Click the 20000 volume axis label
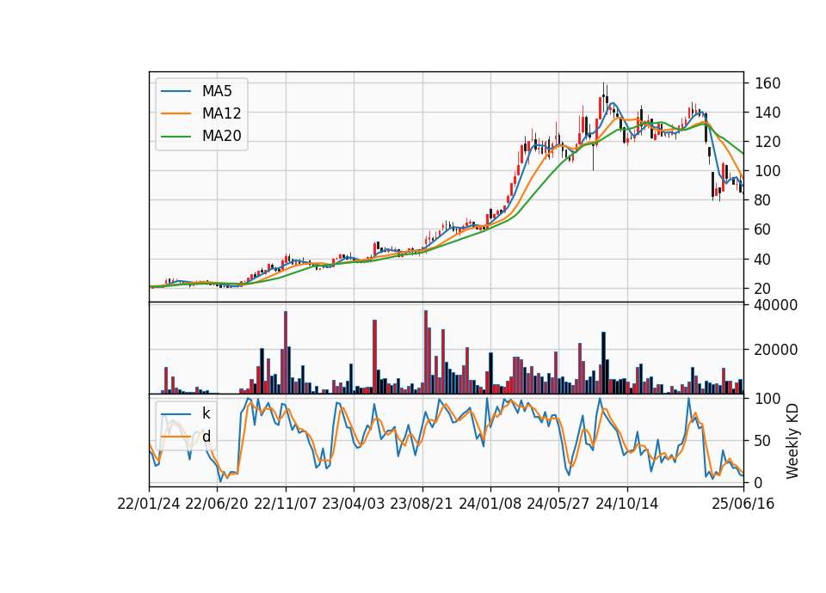 click(x=776, y=350)
